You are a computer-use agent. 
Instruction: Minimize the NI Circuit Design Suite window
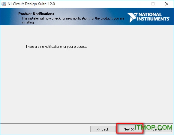[x=139, y=4]
